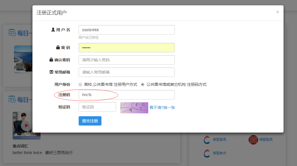Click the 首图单点 logo icon
Image resolution: width=297 pixels, height=166 pixels.
[x=207, y=153]
